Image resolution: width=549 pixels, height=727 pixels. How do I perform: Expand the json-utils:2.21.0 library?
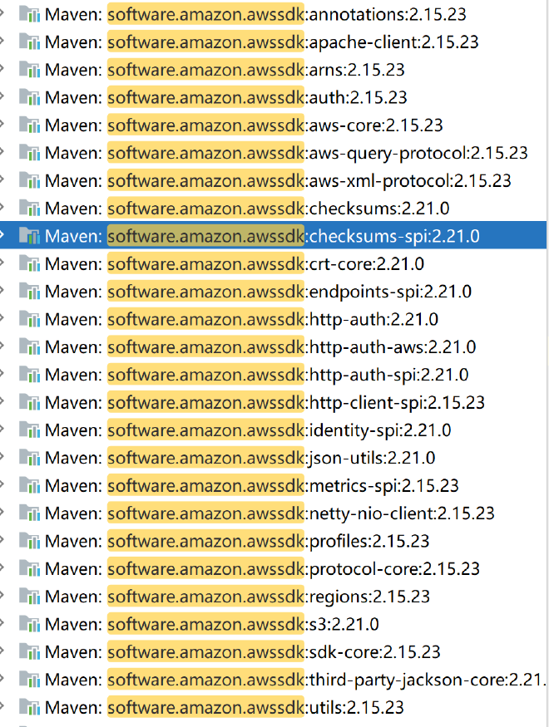coord(2,458)
